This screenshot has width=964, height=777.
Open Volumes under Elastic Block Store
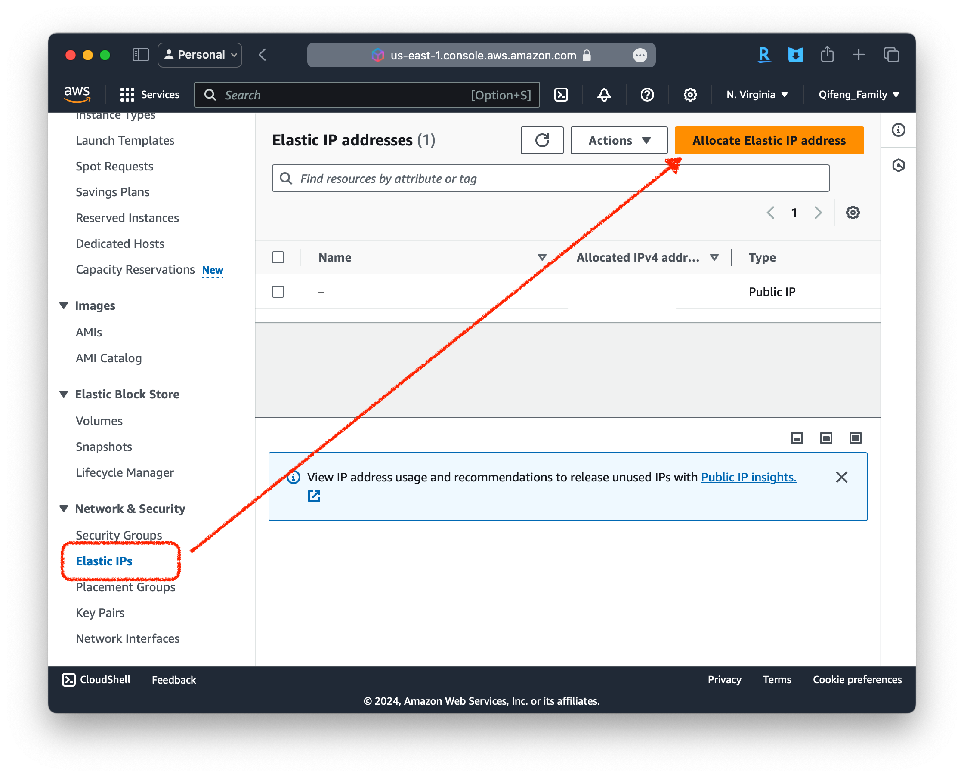(x=99, y=421)
